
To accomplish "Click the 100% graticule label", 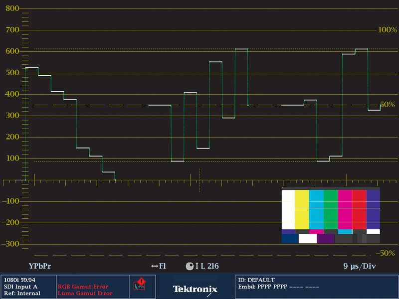I will pos(387,30).
